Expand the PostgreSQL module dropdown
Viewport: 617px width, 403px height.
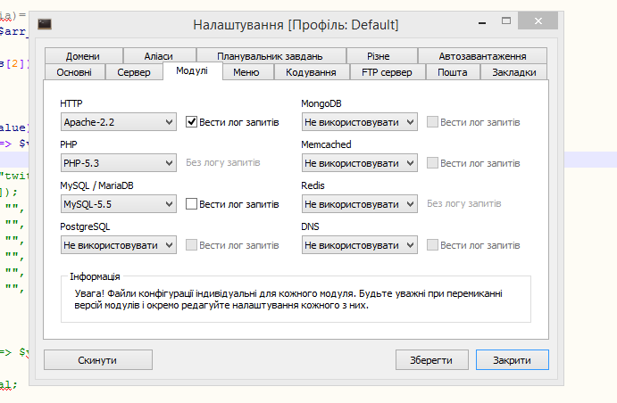click(118, 245)
